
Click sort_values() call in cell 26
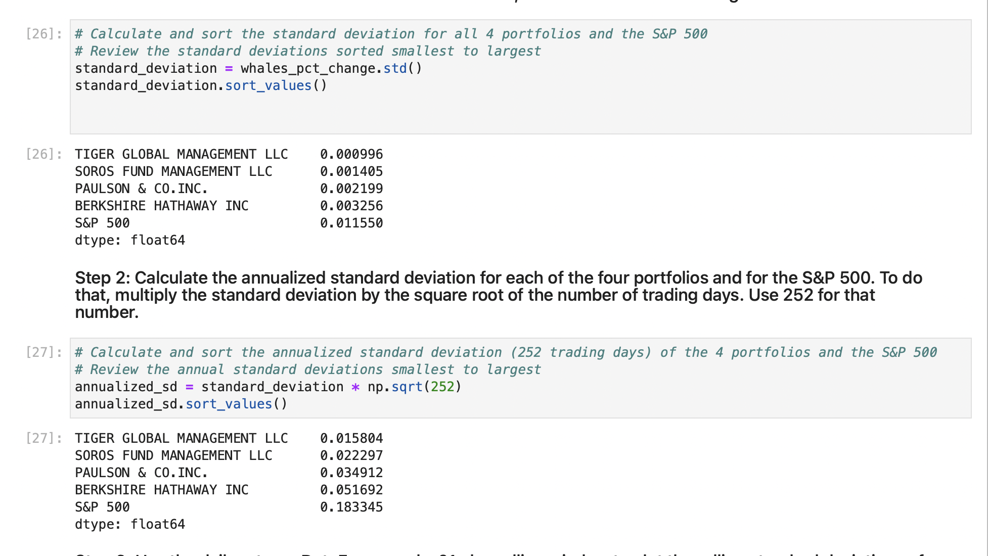click(x=267, y=85)
